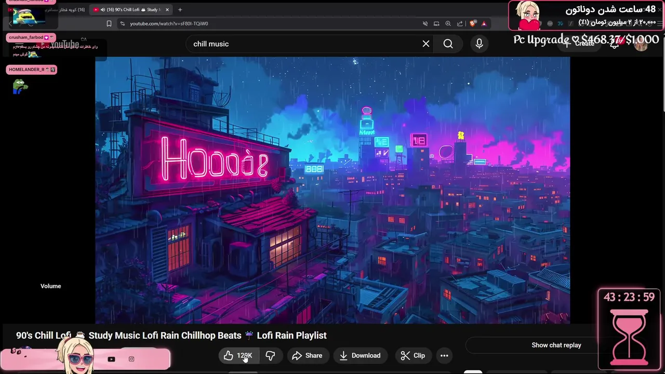
Task: Like the video with the thumbs-up button
Action: (x=238, y=356)
